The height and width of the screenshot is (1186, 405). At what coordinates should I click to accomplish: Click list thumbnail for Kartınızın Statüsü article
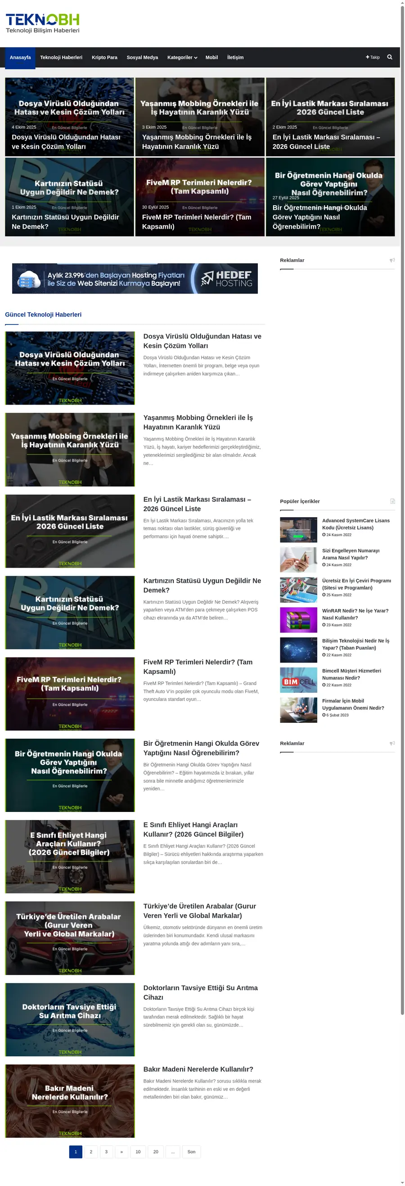click(70, 612)
